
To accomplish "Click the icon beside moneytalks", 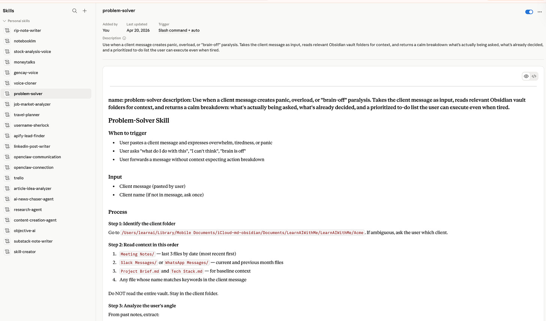I will pos(7,62).
